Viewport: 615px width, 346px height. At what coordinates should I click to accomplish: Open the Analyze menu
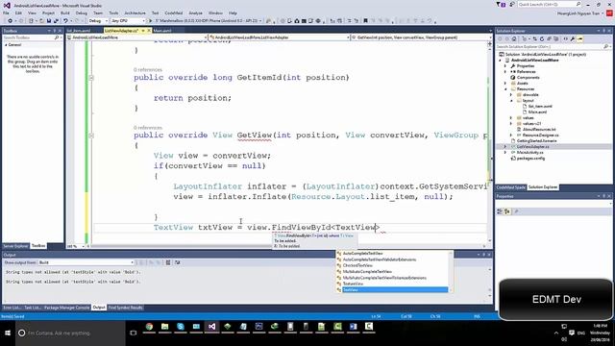(195, 12)
